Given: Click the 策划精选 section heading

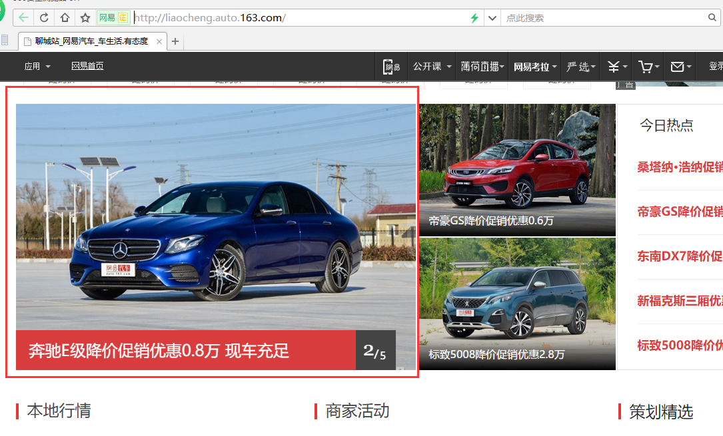Looking at the screenshot, I should click(x=661, y=411).
